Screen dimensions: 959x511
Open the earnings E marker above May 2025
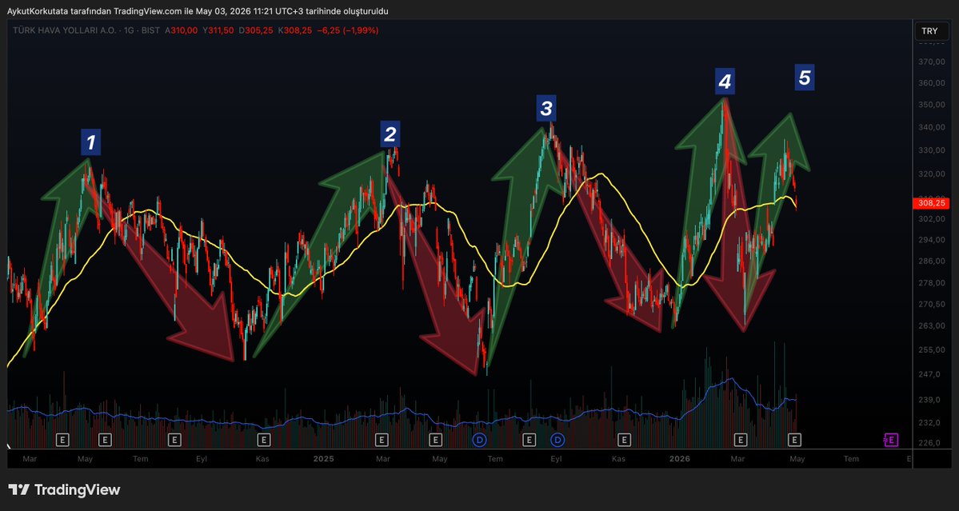tap(435, 440)
